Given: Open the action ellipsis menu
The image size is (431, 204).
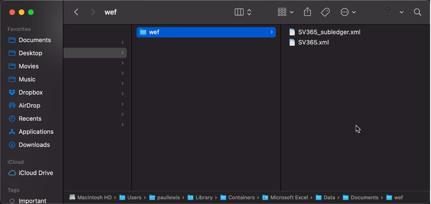Looking at the screenshot, I should [x=348, y=12].
